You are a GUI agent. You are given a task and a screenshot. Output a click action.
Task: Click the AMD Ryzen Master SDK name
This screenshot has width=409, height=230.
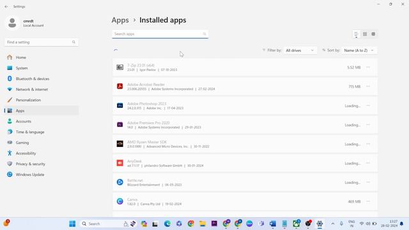pos(147,142)
